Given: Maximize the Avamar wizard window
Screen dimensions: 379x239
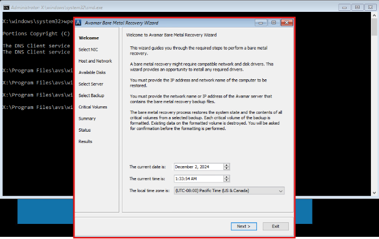Looking at the screenshot, I should click(x=274, y=23).
